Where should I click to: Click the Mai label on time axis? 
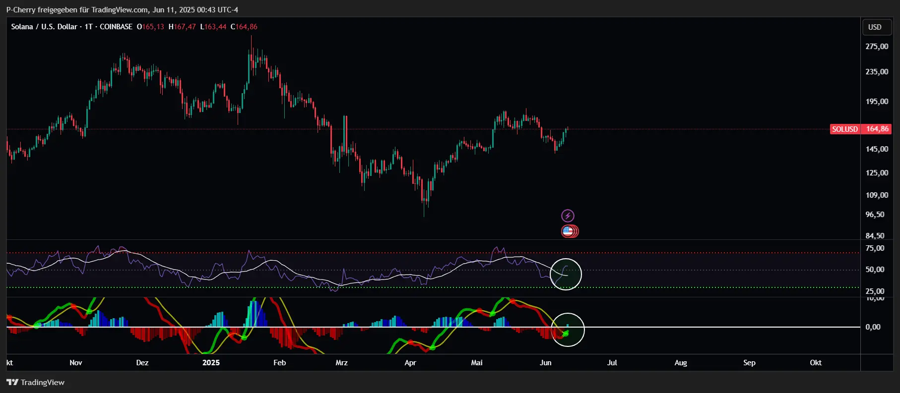(477, 363)
